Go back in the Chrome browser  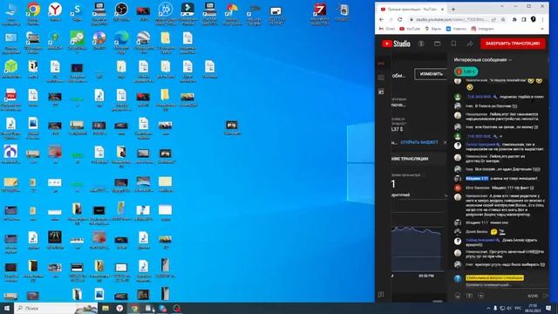[382, 19]
